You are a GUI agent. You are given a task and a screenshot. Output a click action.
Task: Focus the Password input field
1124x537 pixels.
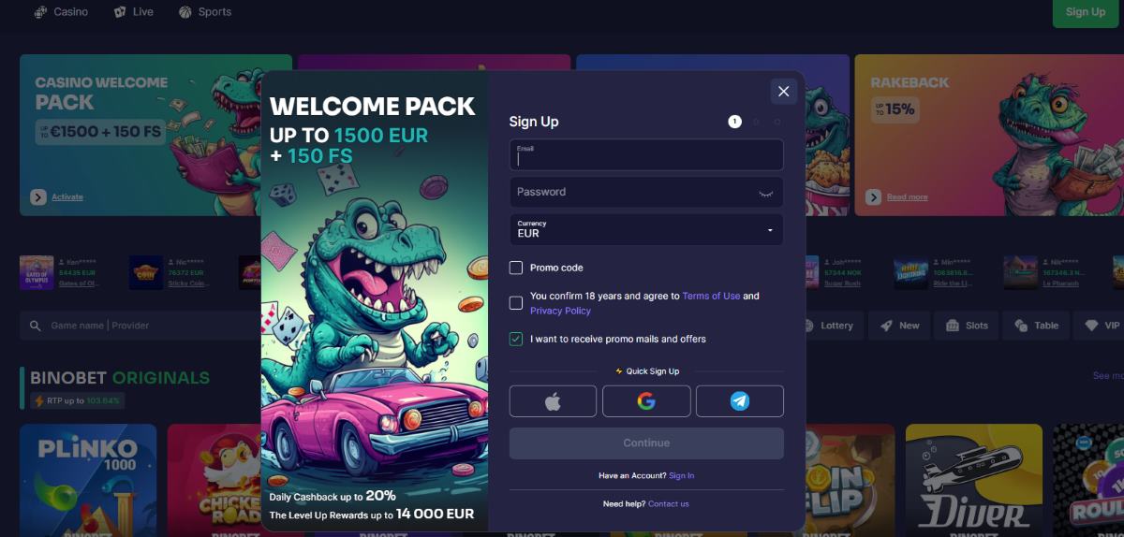(x=646, y=192)
